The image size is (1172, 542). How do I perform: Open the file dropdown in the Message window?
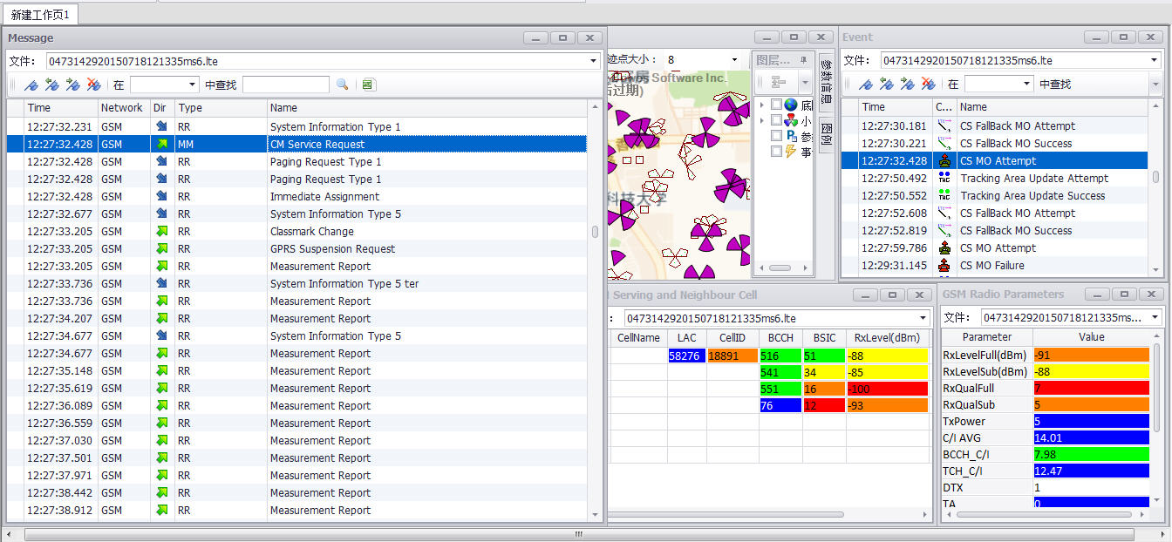(593, 61)
